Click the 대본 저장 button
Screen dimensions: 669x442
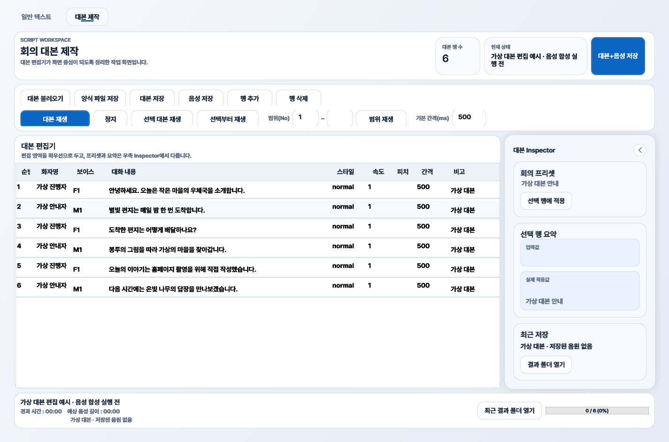(152, 99)
